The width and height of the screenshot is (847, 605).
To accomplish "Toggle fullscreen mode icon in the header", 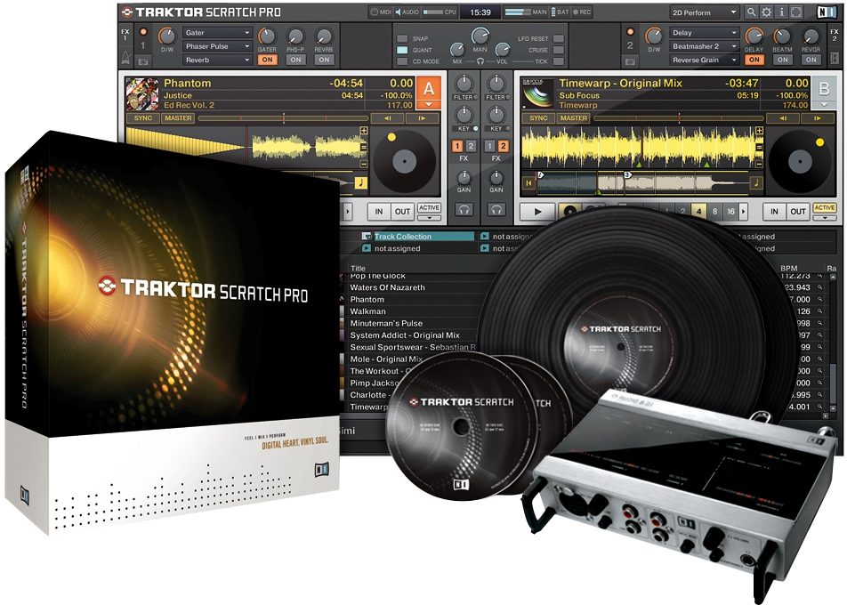I will (796, 12).
